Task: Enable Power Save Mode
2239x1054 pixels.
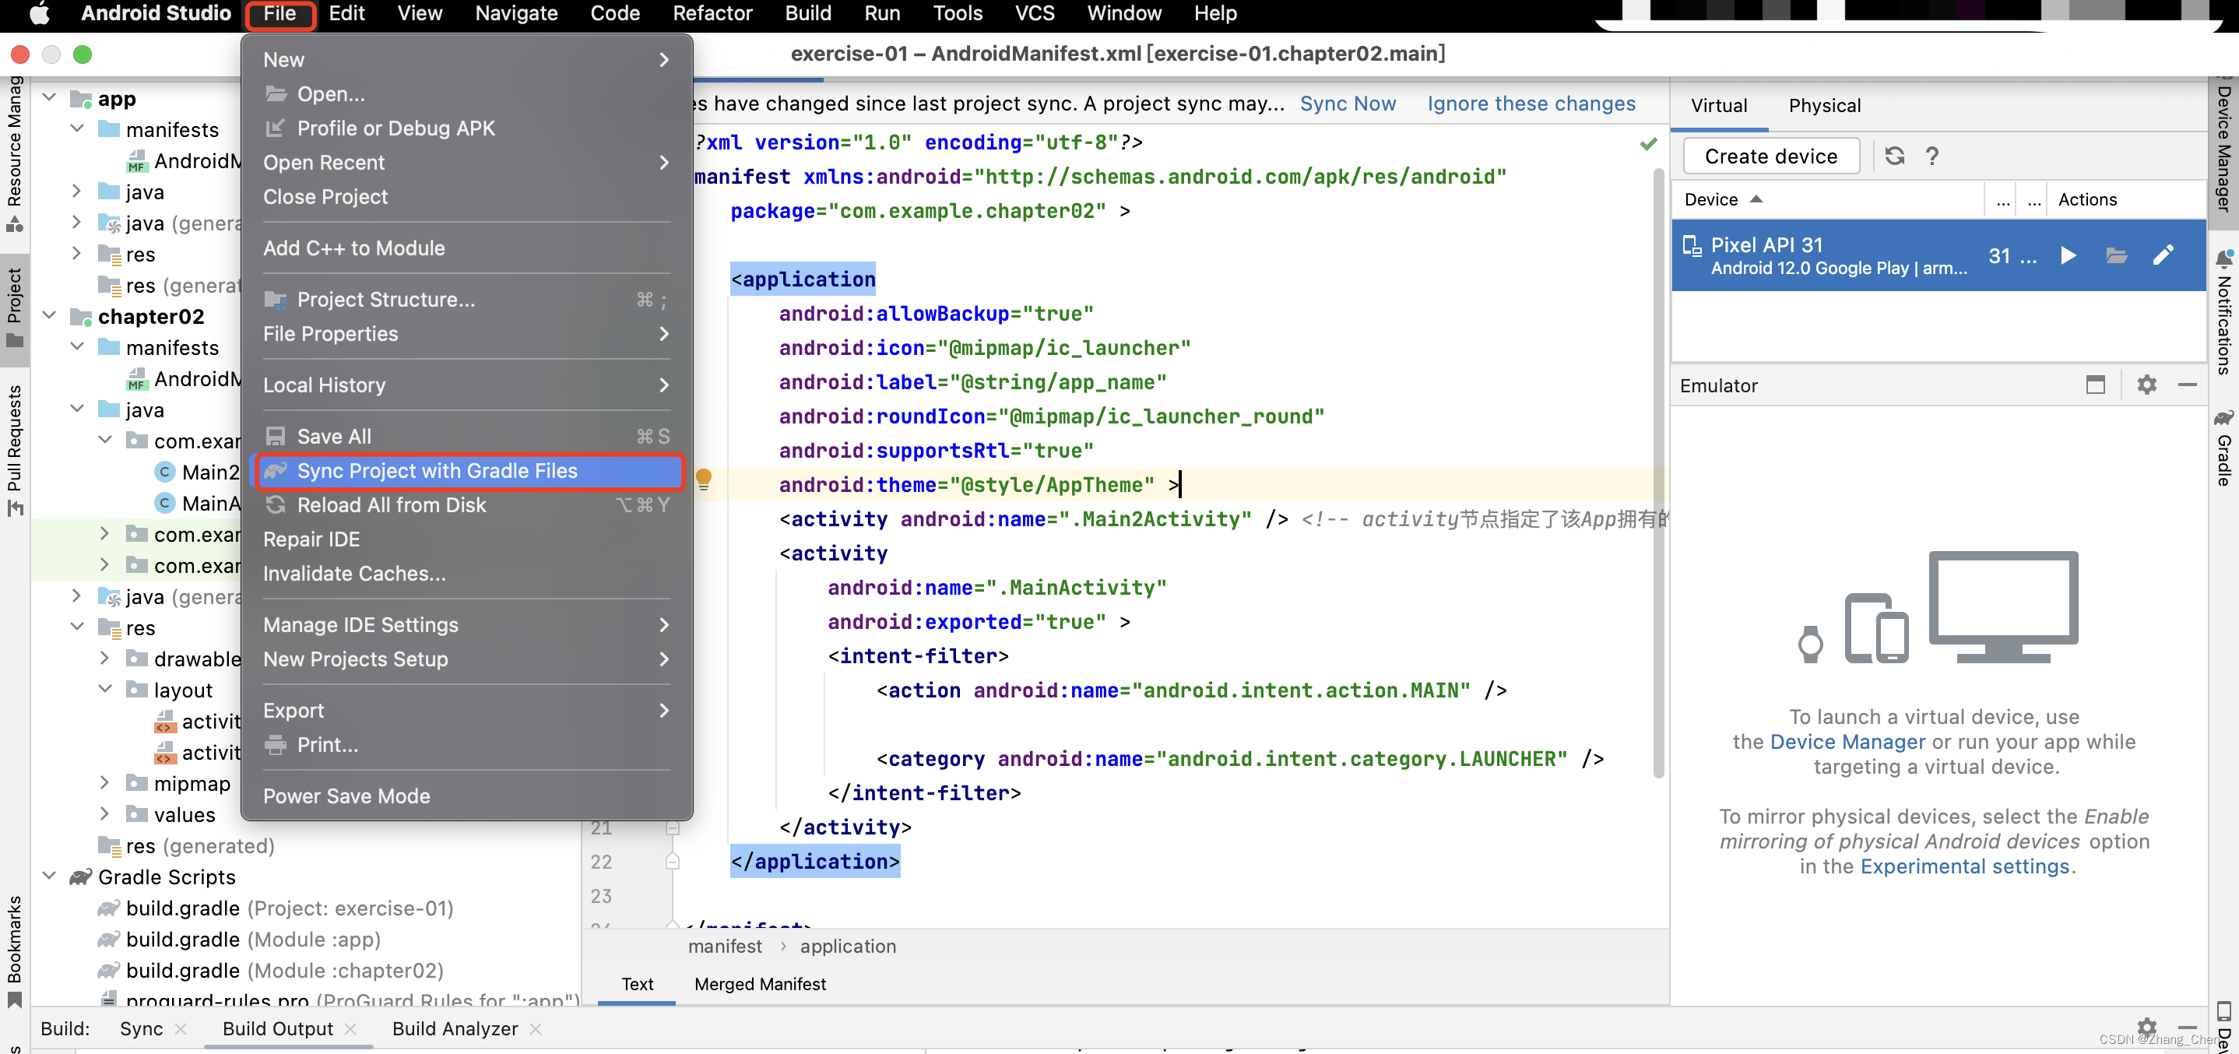Action: pos(467,796)
